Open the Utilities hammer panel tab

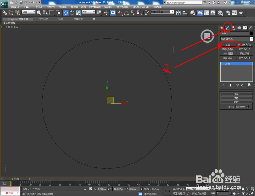point(250,28)
